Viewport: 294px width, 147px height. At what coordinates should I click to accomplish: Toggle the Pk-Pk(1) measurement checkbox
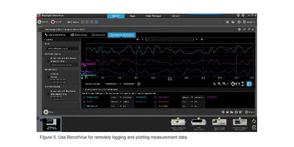point(84,102)
